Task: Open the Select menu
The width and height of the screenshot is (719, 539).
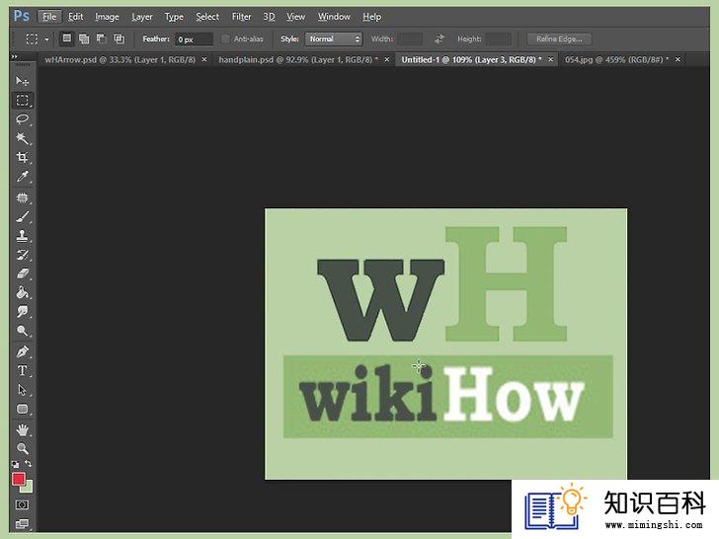Action: pos(207,17)
